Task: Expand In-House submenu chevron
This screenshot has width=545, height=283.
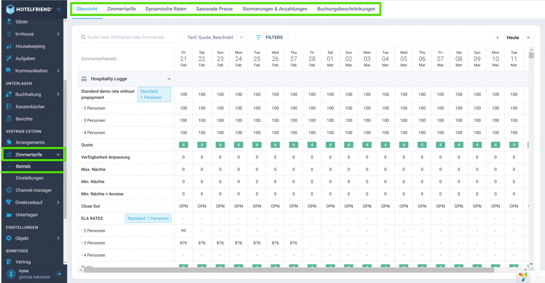Action: (x=58, y=34)
